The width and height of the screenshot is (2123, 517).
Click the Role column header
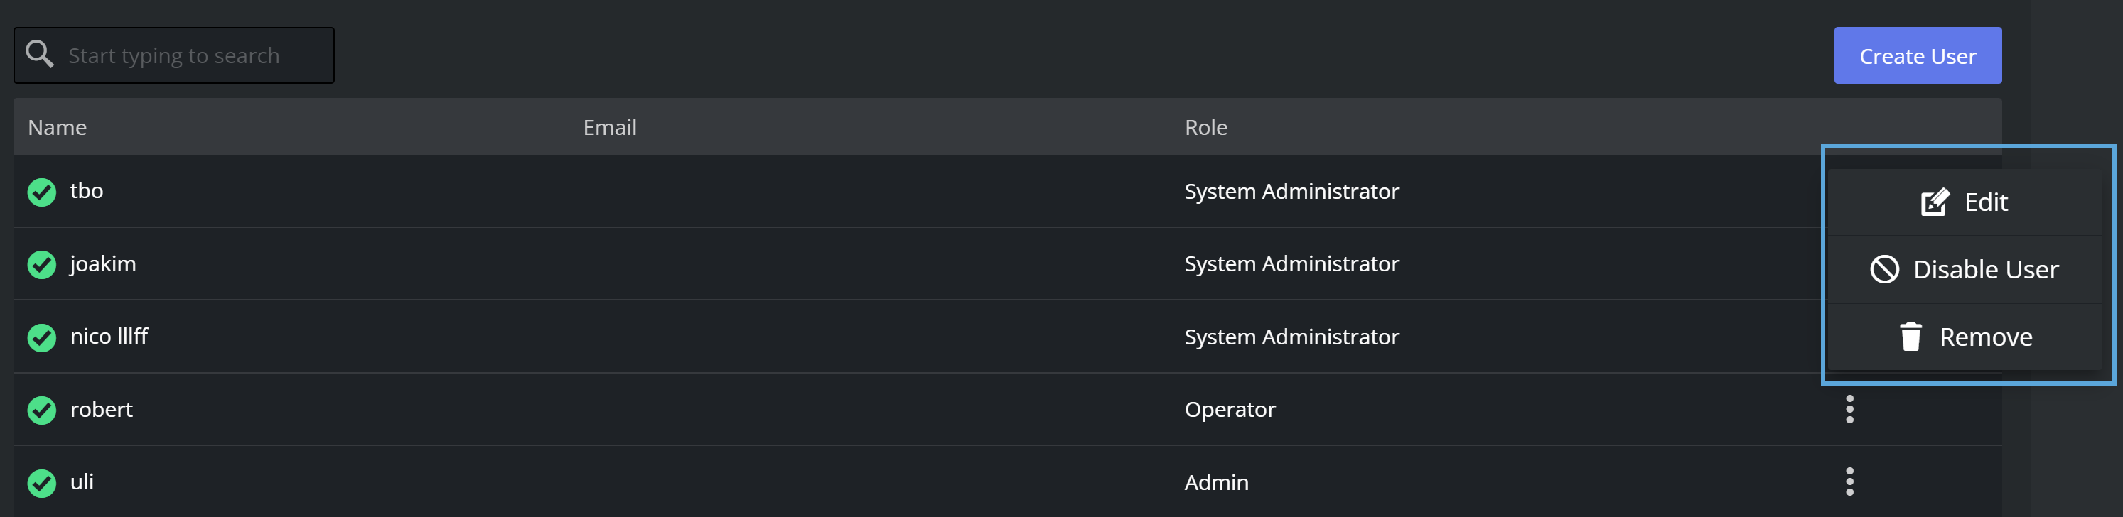[x=1205, y=128]
